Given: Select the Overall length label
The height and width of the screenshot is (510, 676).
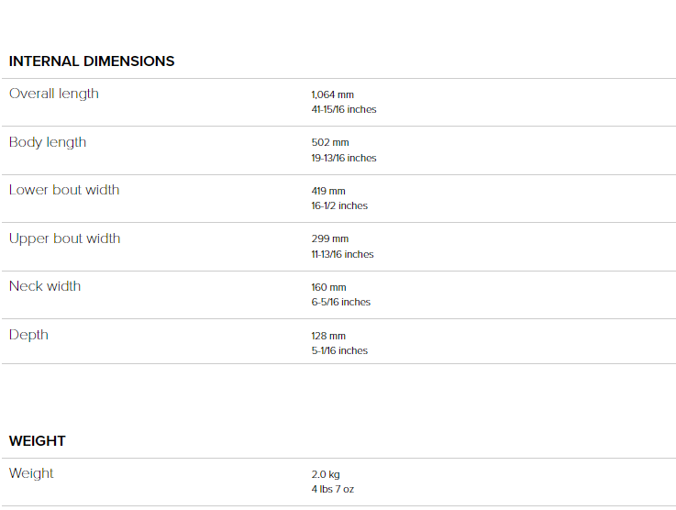Looking at the screenshot, I should point(54,94).
